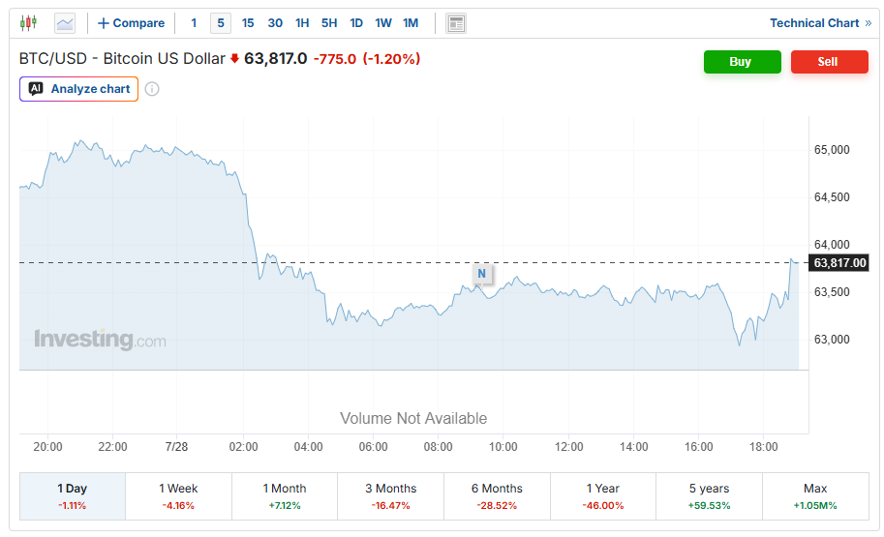Viewport: 884px width, 537px height.
Task: Open the N news marker on chart
Action: pyautogui.click(x=481, y=274)
